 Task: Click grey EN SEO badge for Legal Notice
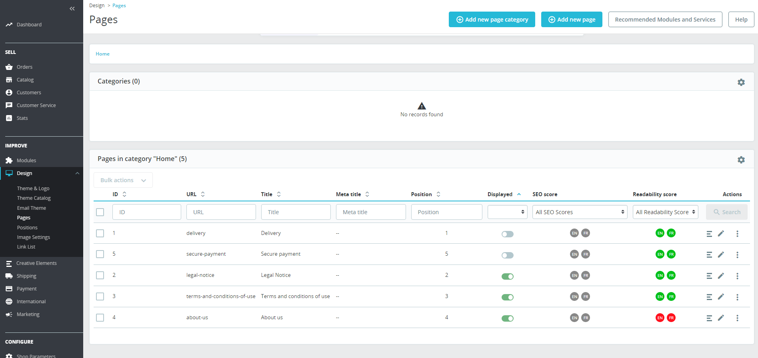click(574, 275)
